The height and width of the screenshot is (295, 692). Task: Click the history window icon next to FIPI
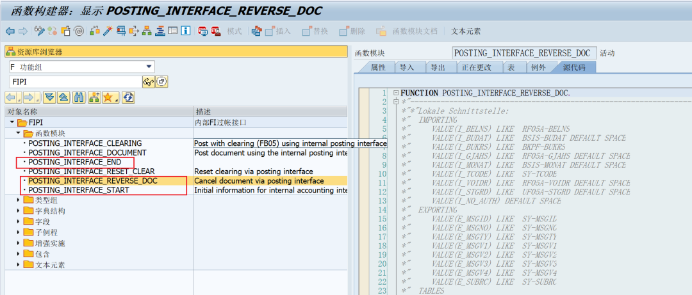[161, 82]
